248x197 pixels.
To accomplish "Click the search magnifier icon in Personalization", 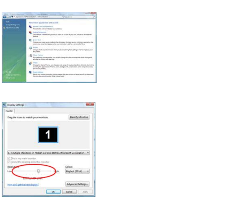I will pos(94,17).
